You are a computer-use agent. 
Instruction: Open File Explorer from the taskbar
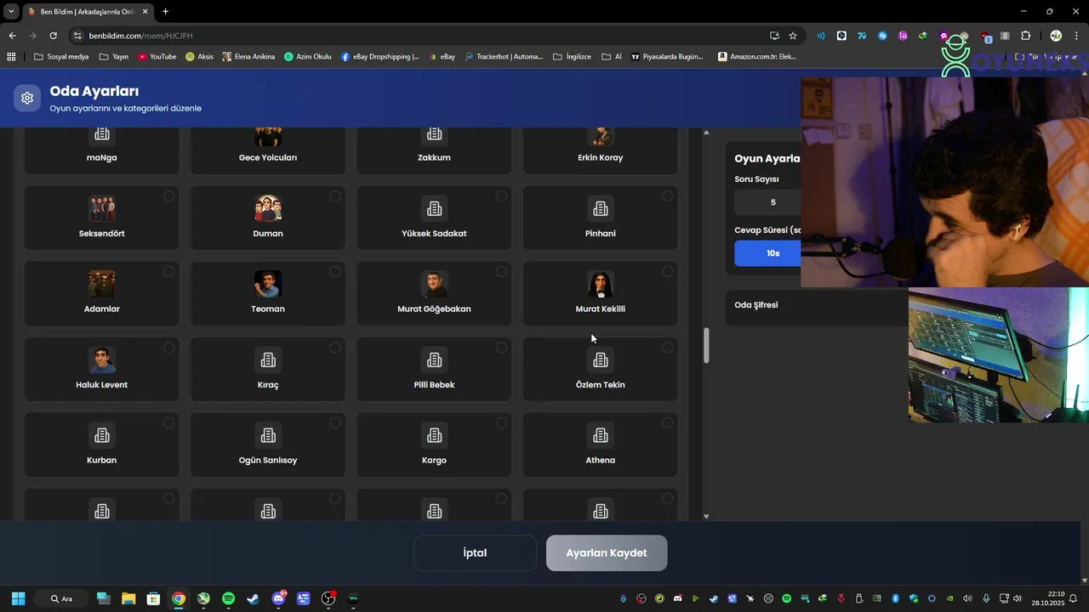[x=128, y=598]
